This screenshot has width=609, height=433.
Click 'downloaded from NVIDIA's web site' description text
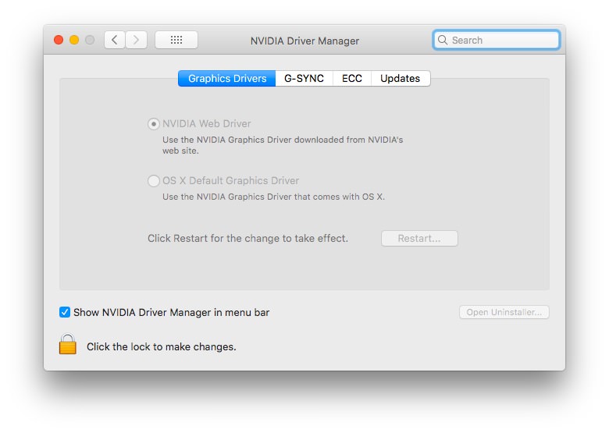283,145
